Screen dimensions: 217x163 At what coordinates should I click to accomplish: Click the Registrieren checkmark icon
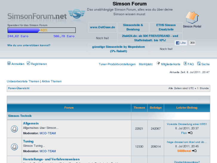click(28, 63)
